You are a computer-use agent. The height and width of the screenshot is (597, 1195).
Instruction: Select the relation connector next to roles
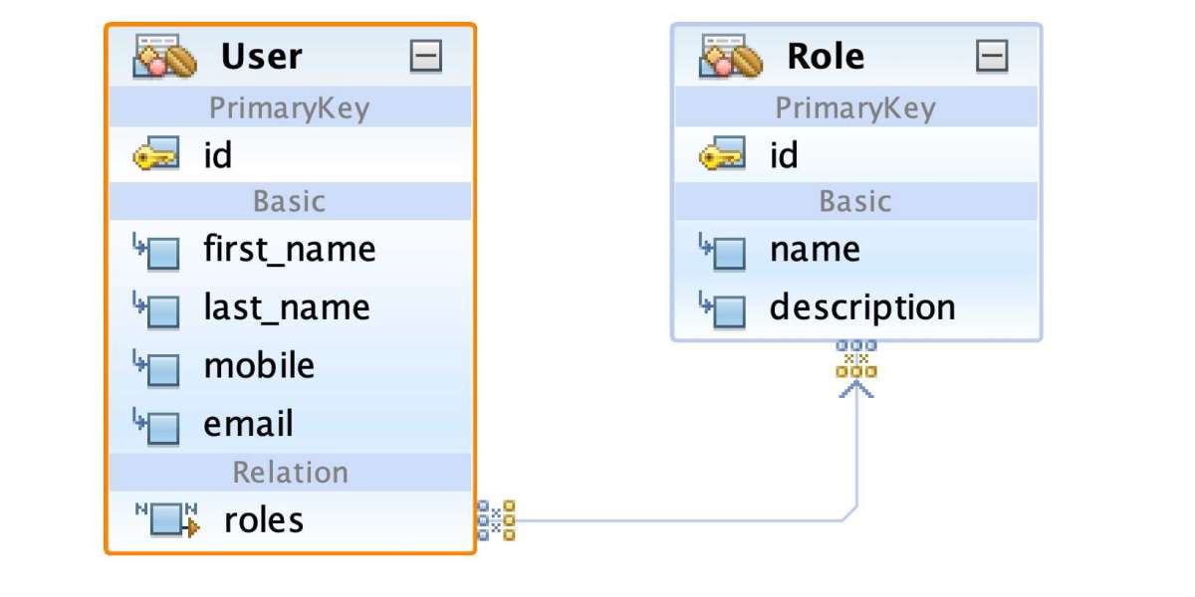496,520
